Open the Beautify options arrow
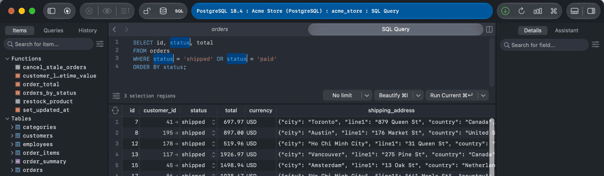 [418, 96]
